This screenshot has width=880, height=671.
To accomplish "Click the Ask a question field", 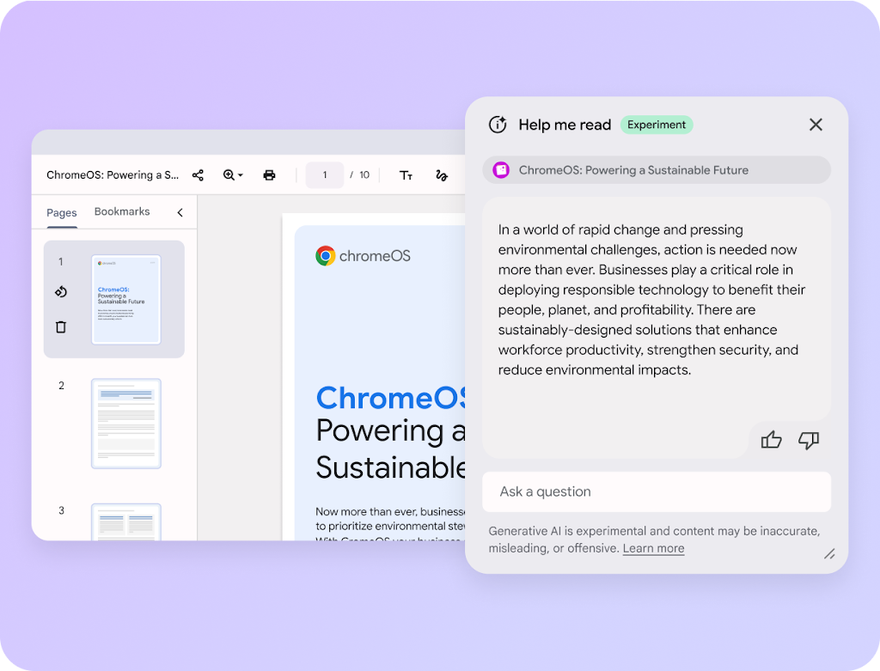I will coord(657,491).
